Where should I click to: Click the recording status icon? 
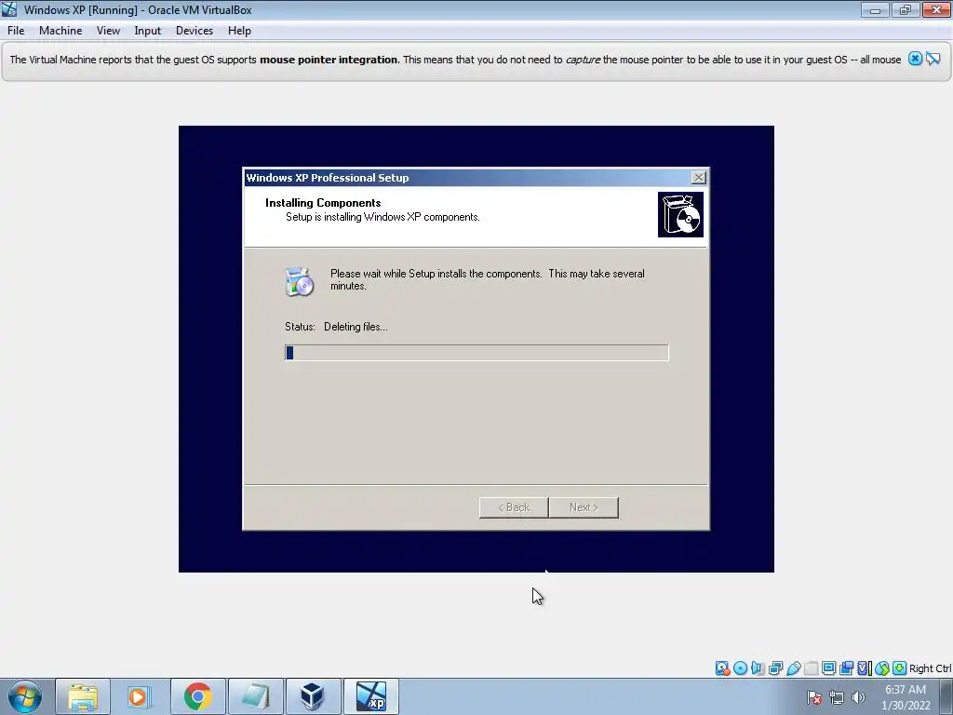(846, 668)
